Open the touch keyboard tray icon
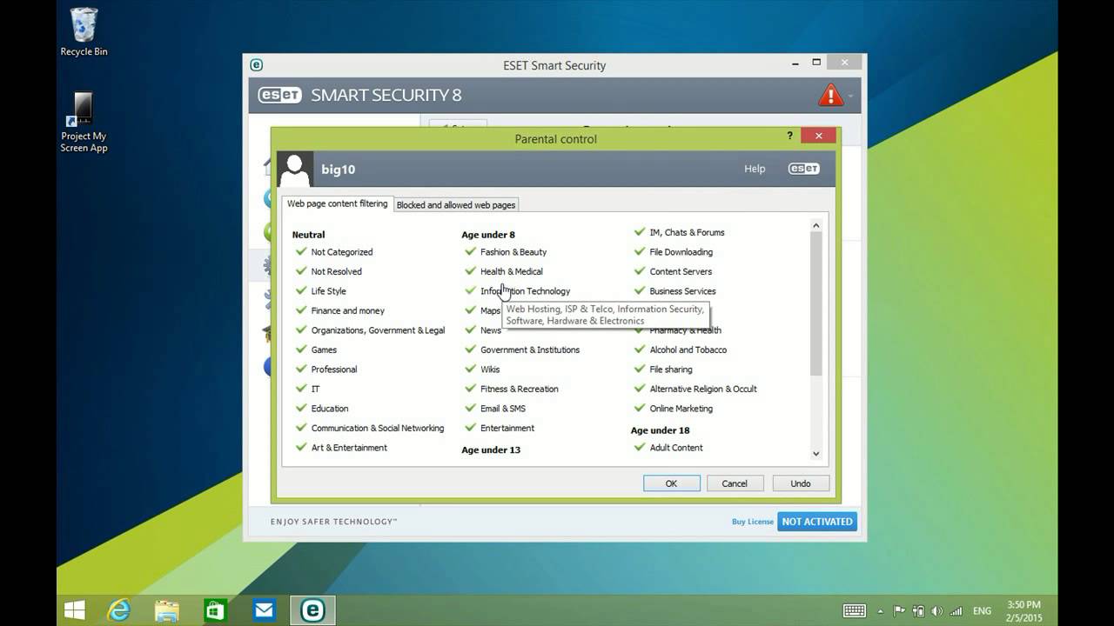 tap(854, 610)
